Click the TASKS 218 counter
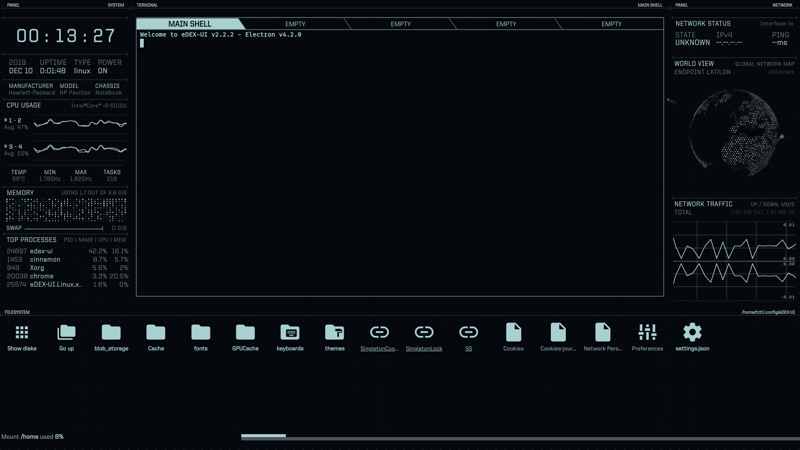This screenshot has width=800, height=450. click(x=112, y=175)
